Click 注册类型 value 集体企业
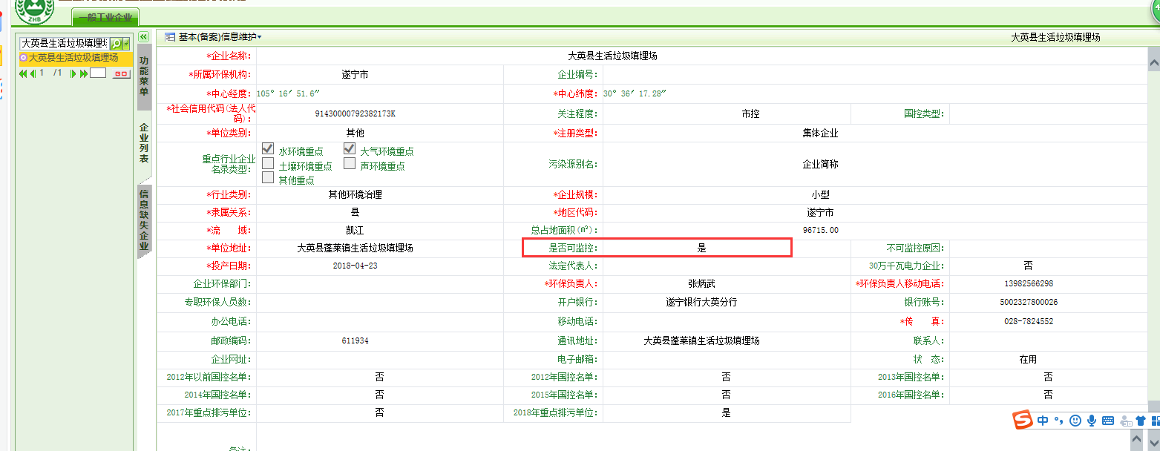Screen dimensions: 1160x451 click(820, 133)
